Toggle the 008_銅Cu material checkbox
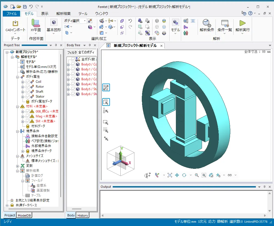 (x=28, y=111)
